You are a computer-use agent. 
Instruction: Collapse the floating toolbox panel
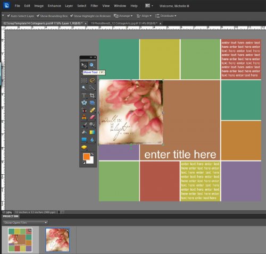click(91, 57)
